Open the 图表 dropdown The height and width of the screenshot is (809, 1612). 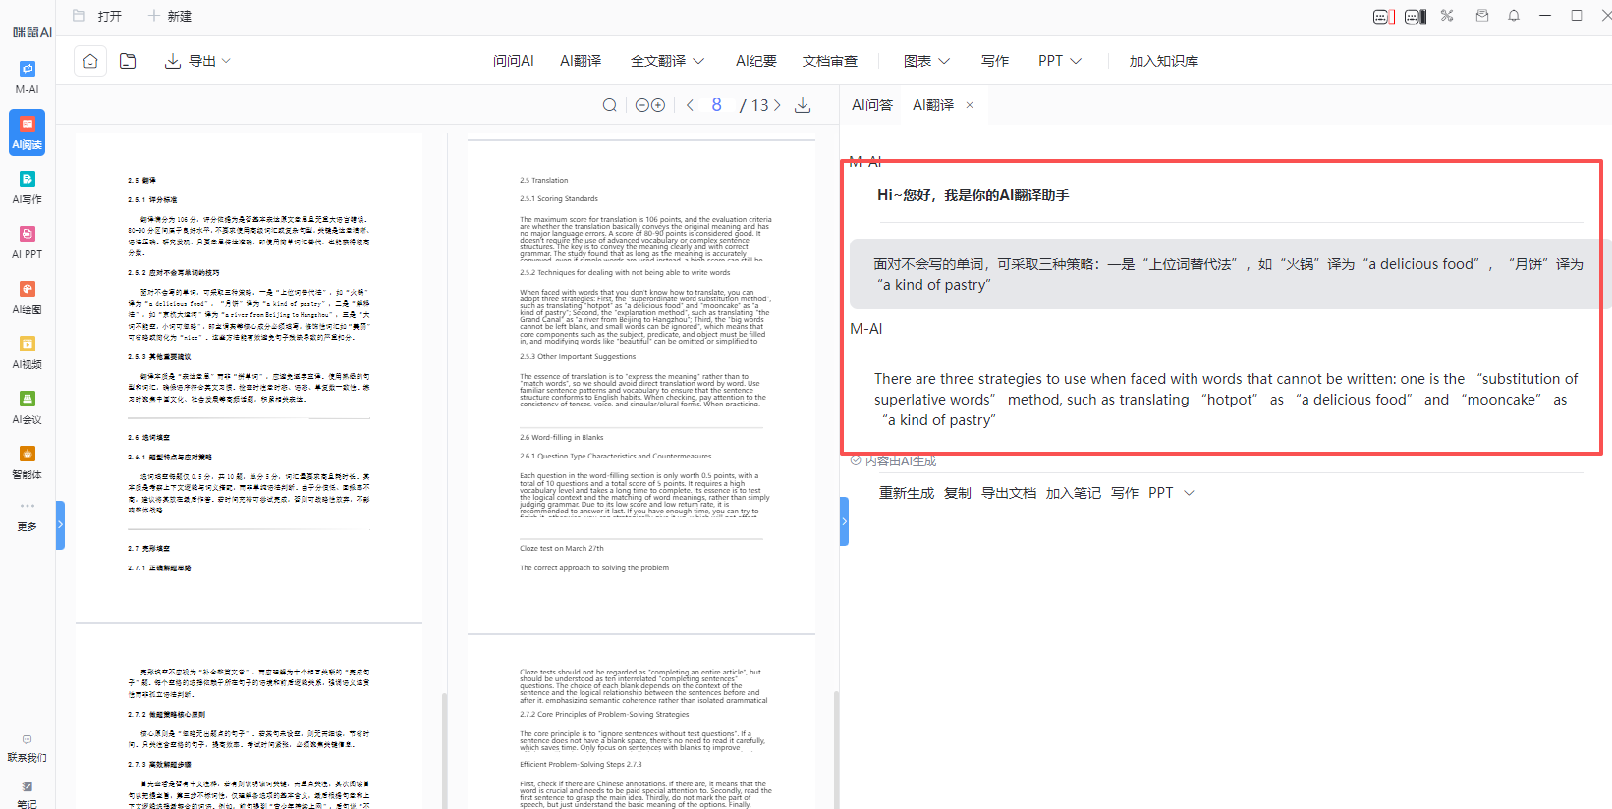pos(926,61)
